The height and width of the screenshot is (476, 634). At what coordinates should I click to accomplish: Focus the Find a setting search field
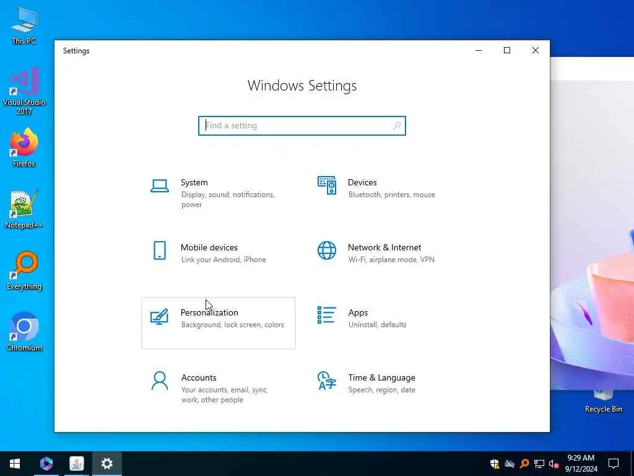point(302,126)
